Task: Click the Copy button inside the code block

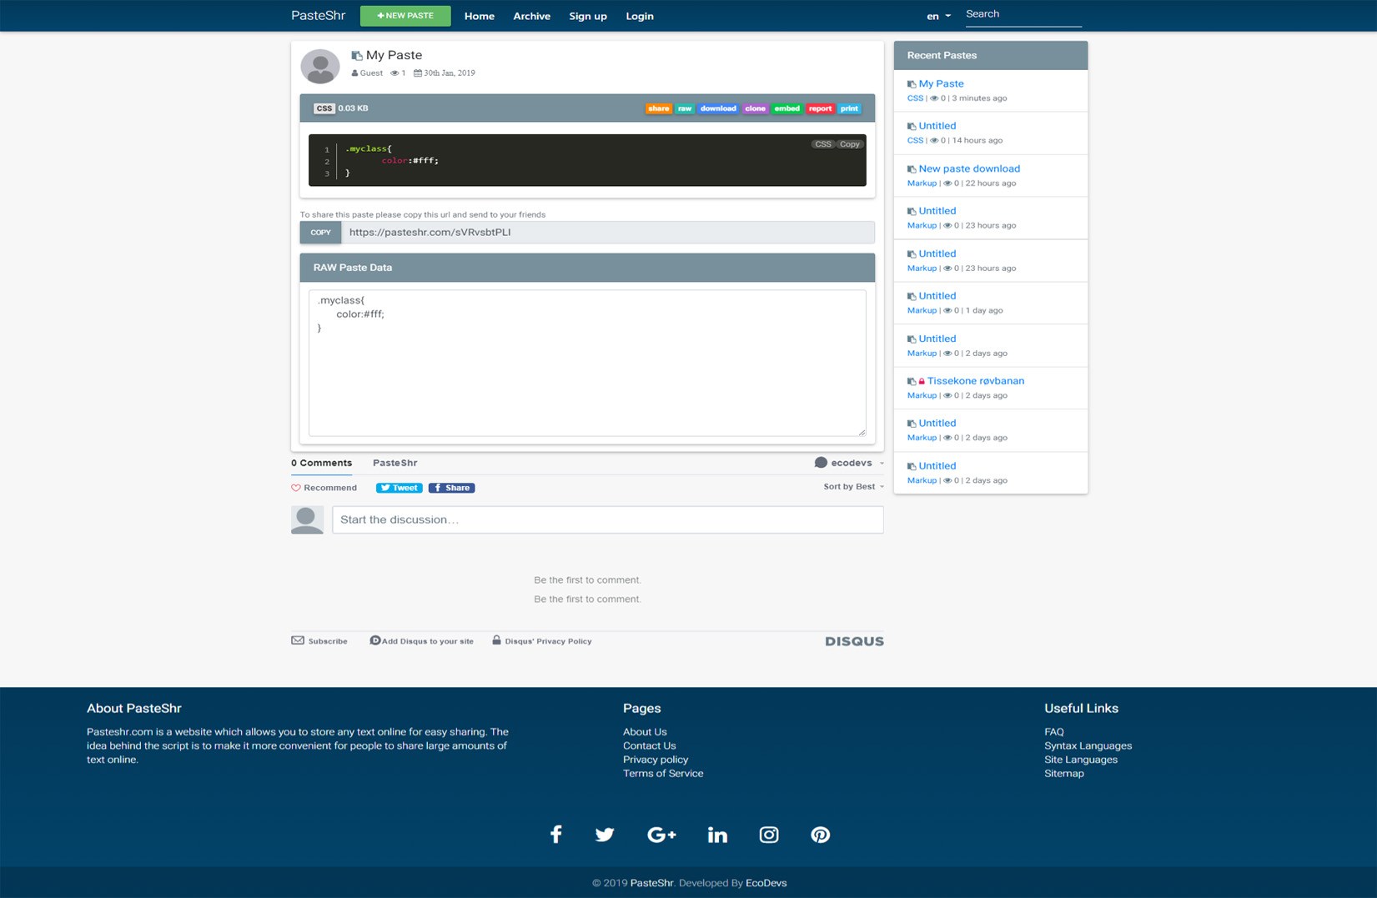Action: [850, 144]
